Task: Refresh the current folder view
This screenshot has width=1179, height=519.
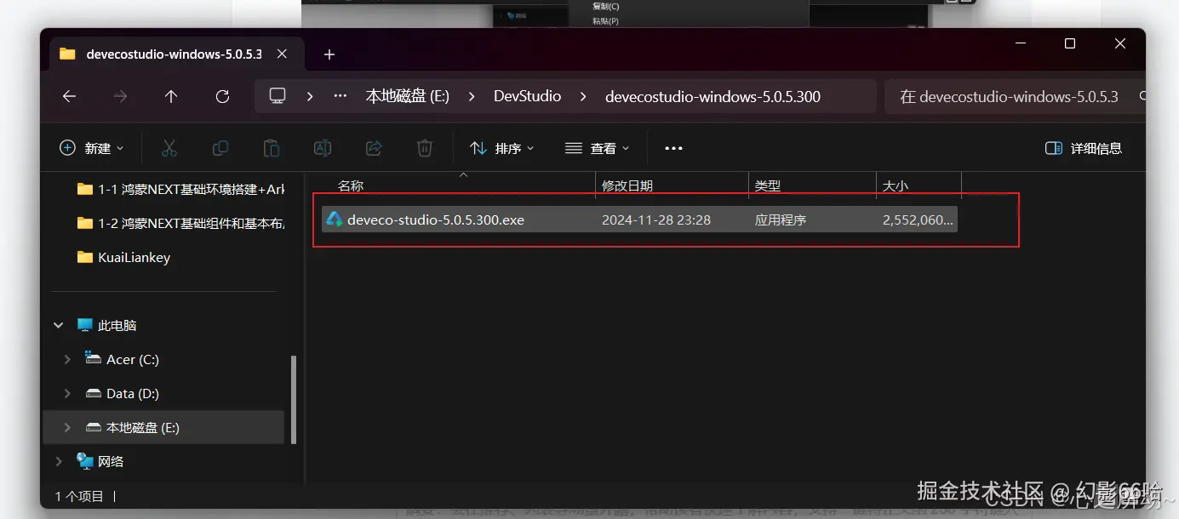Action: coord(222,96)
